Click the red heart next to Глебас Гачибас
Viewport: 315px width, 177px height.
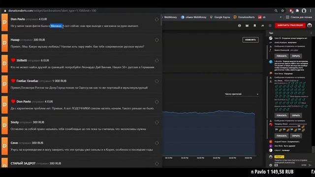pyautogui.click(x=13, y=81)
